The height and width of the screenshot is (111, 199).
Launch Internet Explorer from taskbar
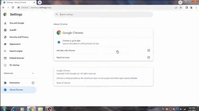[13, 109]
